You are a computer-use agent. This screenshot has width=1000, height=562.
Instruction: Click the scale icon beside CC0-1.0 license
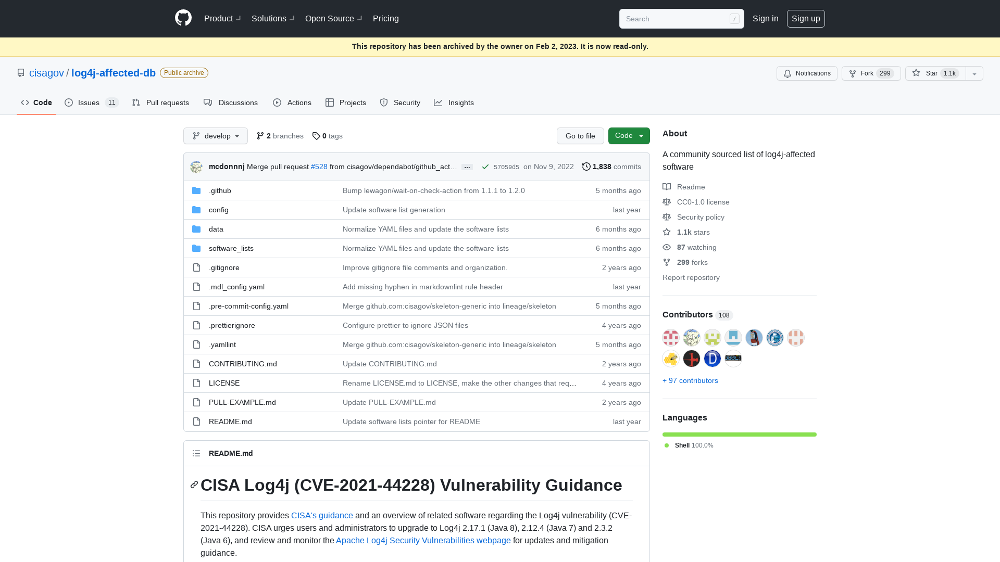click(x=667, y=202)
